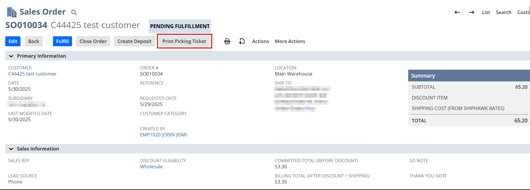The height and width of the screenshot is (190, 530).
Task: Collapse the Primary Information section
Action: tap(11, 56)
